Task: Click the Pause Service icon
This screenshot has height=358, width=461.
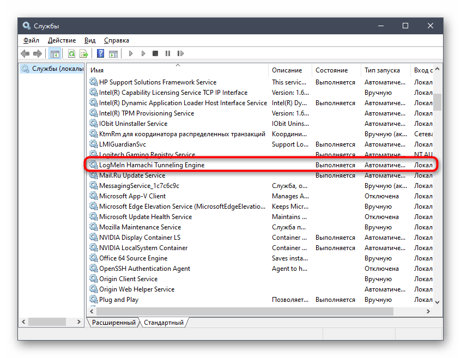Action: pos(168,53)
